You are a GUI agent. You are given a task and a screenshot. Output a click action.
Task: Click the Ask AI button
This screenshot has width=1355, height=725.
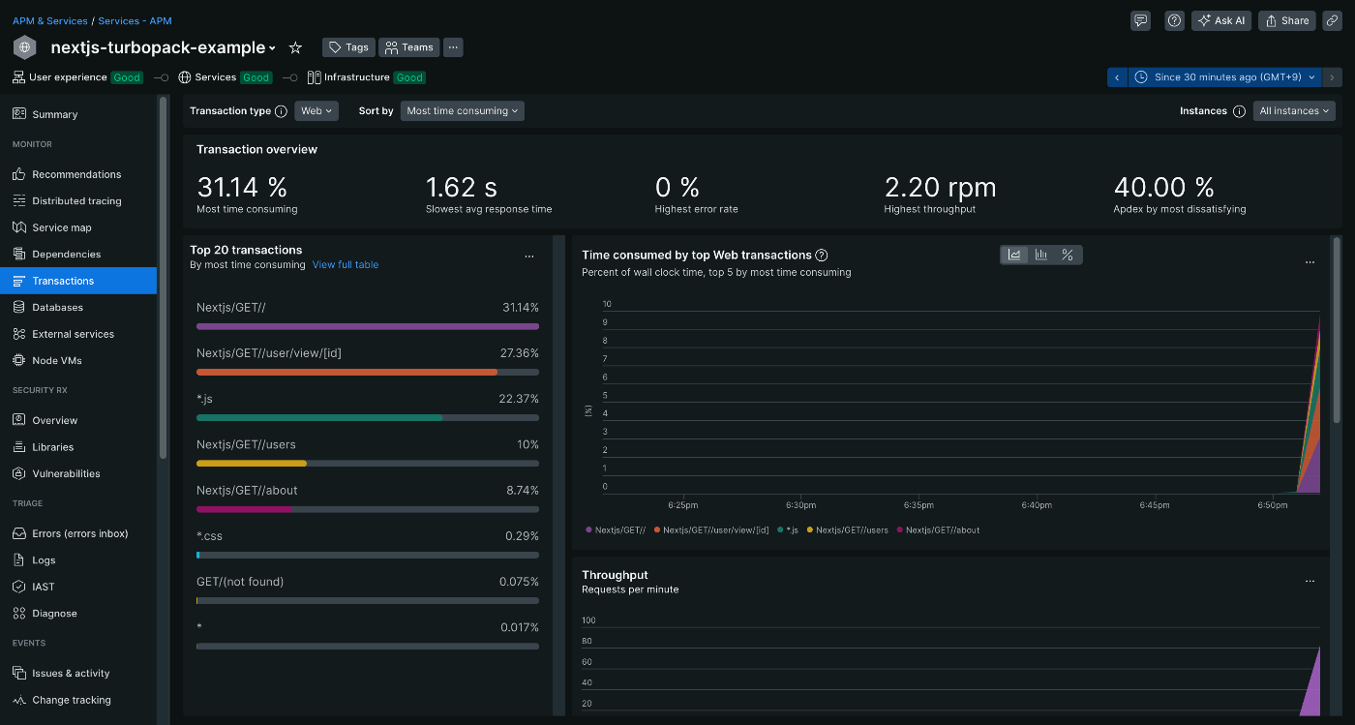pyautogui.click(x=1222, y=20)
